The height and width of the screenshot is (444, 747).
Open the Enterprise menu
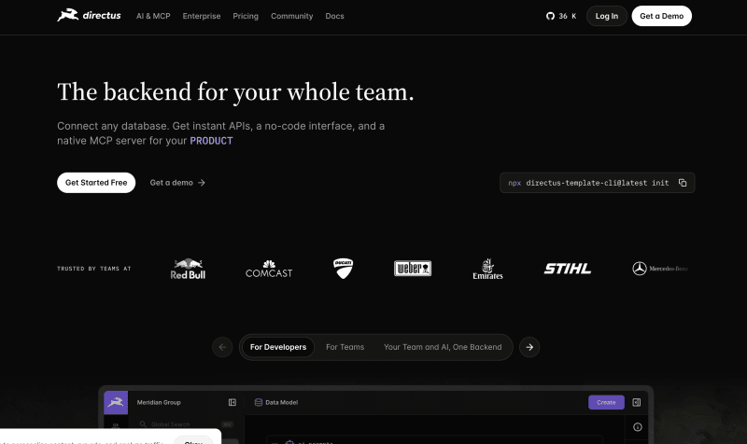[202, 16]
